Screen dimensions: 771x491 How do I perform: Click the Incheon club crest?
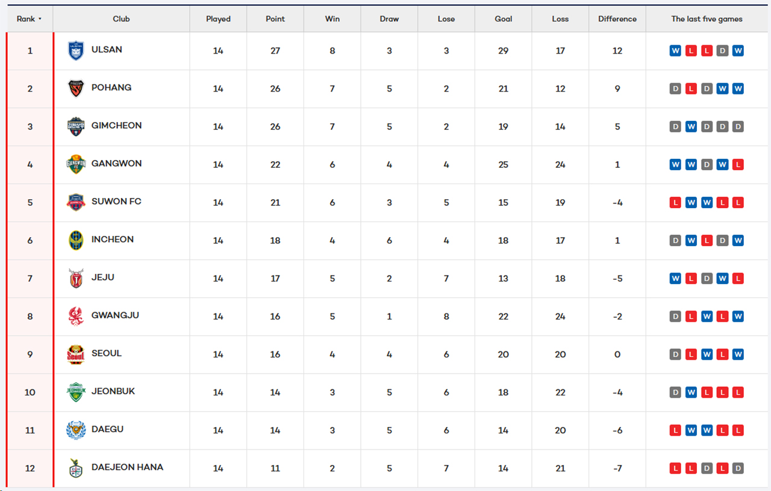coord(76,240)
